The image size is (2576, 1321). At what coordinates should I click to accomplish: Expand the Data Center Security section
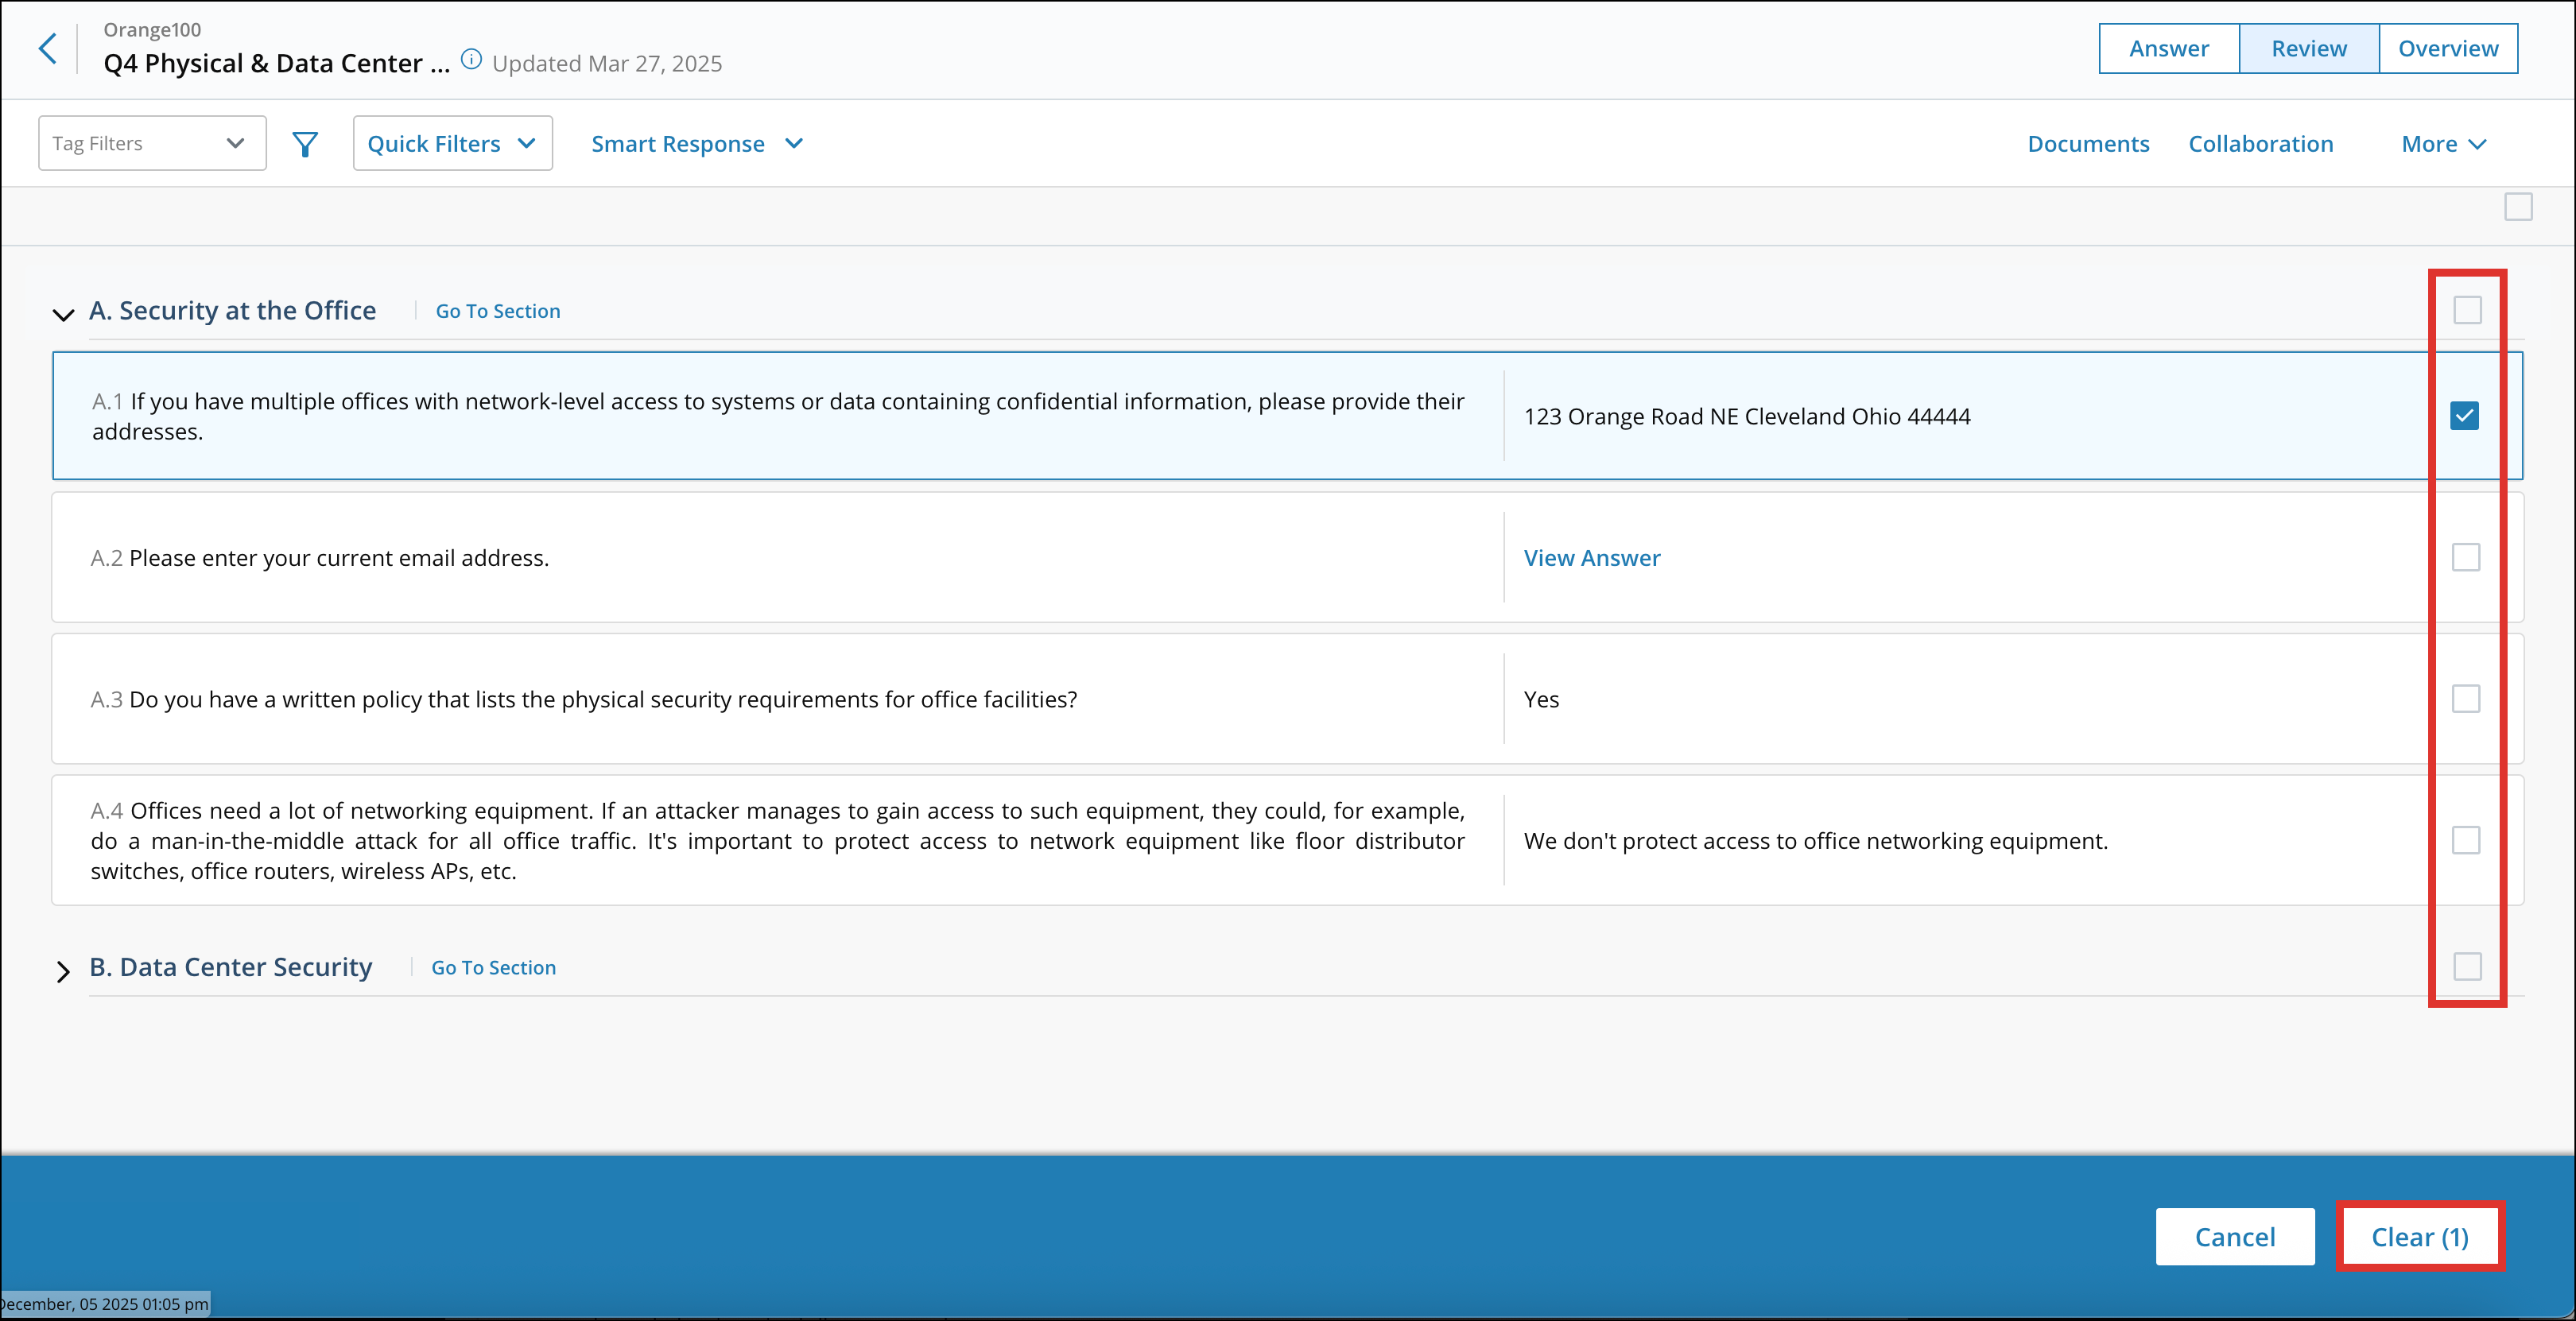pos(62,969)
